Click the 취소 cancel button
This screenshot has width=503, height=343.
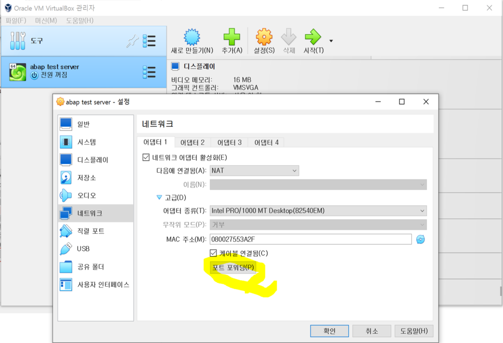pyautogui.click(x=372, y=331)
